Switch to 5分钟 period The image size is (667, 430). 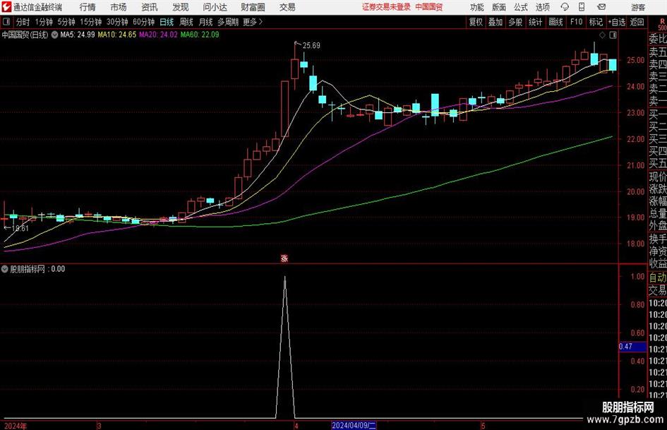pos(66,22)
